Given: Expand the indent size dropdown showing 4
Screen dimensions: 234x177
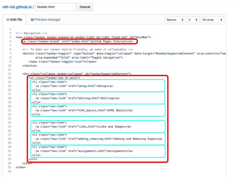Looking at the screenshot, I should click(193, 20).
